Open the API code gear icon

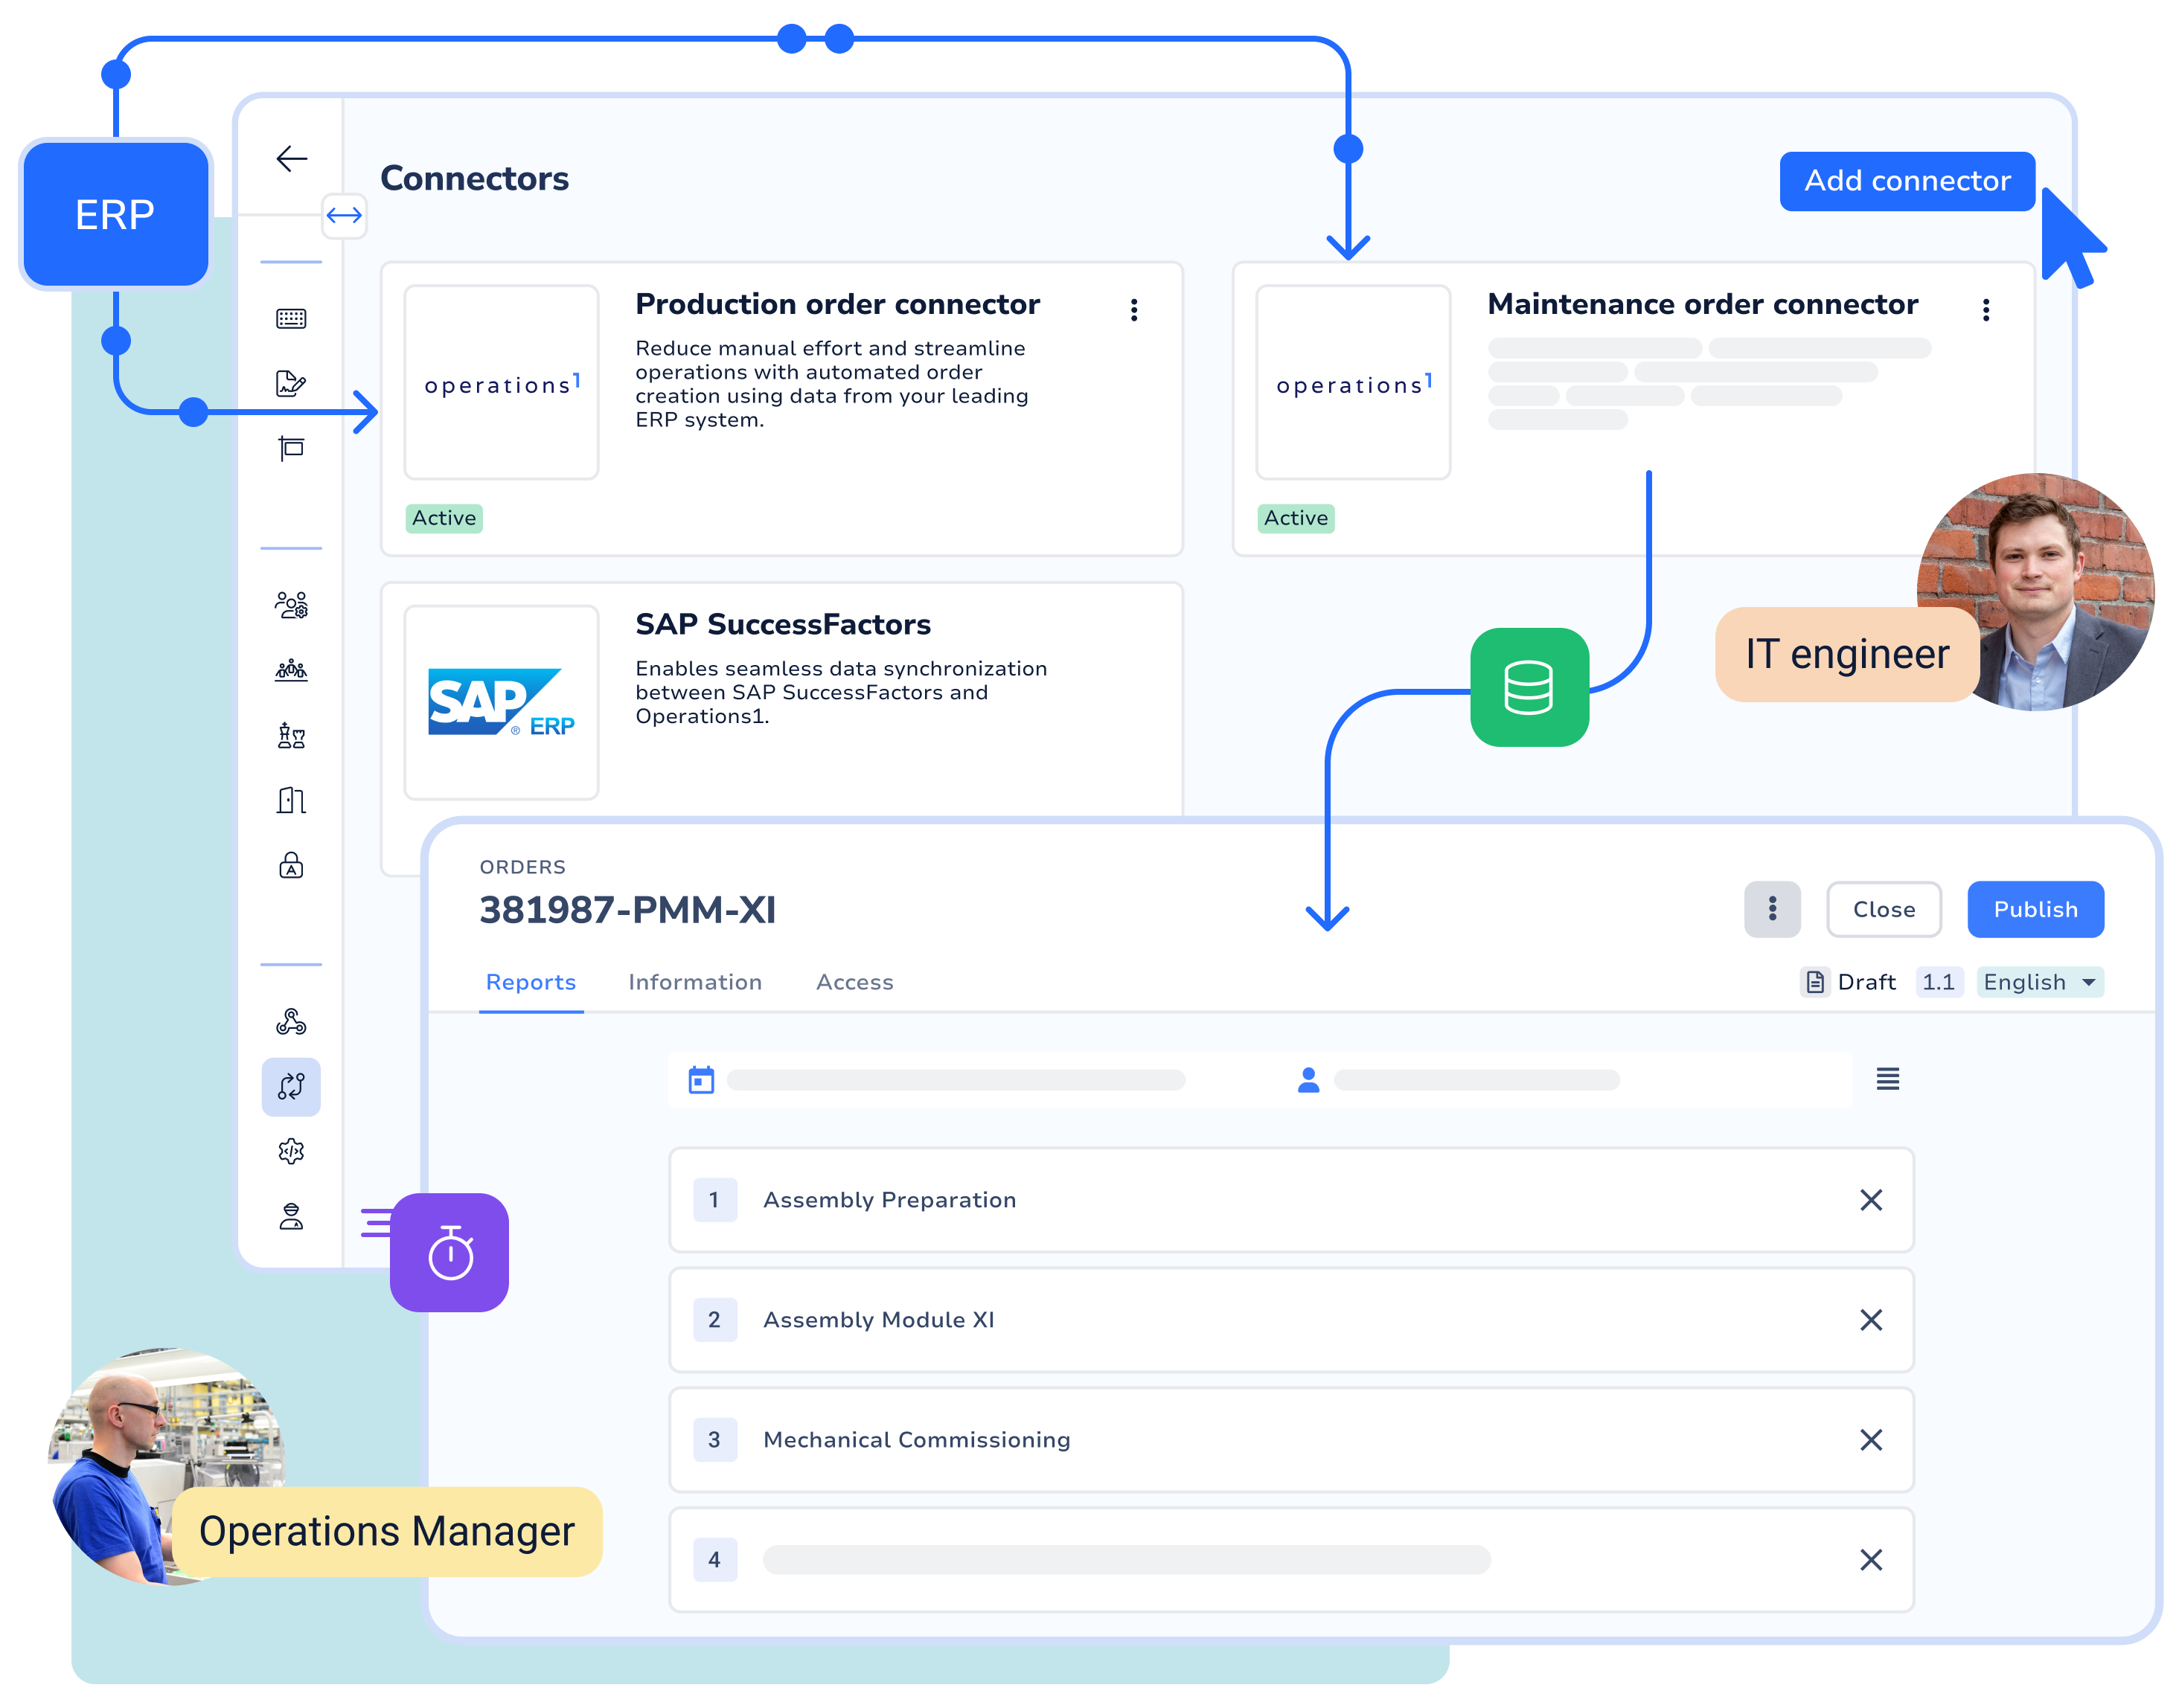coord(290,1151)
